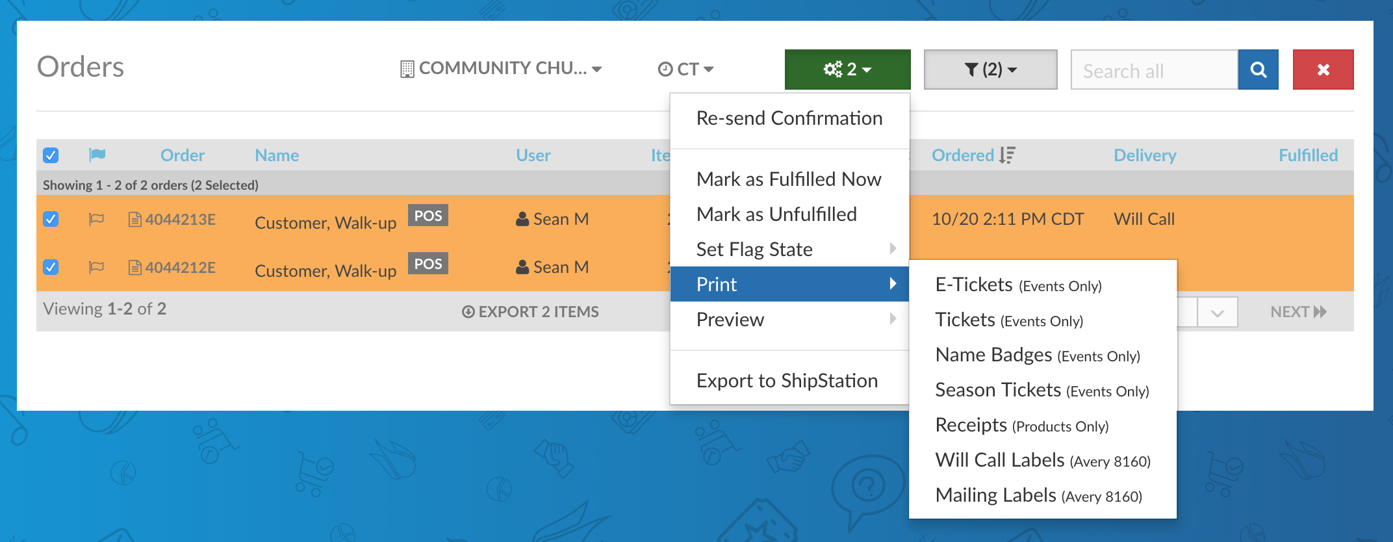The height and width of the screenshot is (542, 1393).
Task: Deselect the checkbox for order 4044212E
Action: coord(51,267)
